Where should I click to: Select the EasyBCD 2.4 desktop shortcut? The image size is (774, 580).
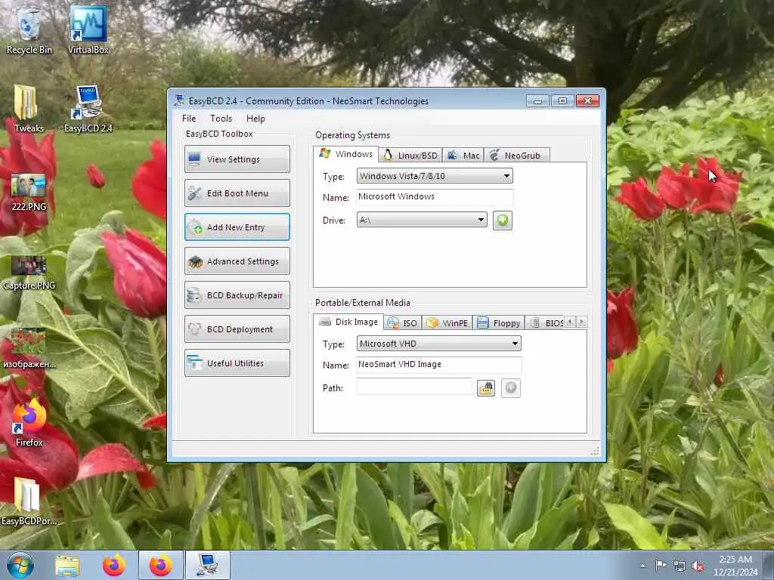(x=88, y=109)
